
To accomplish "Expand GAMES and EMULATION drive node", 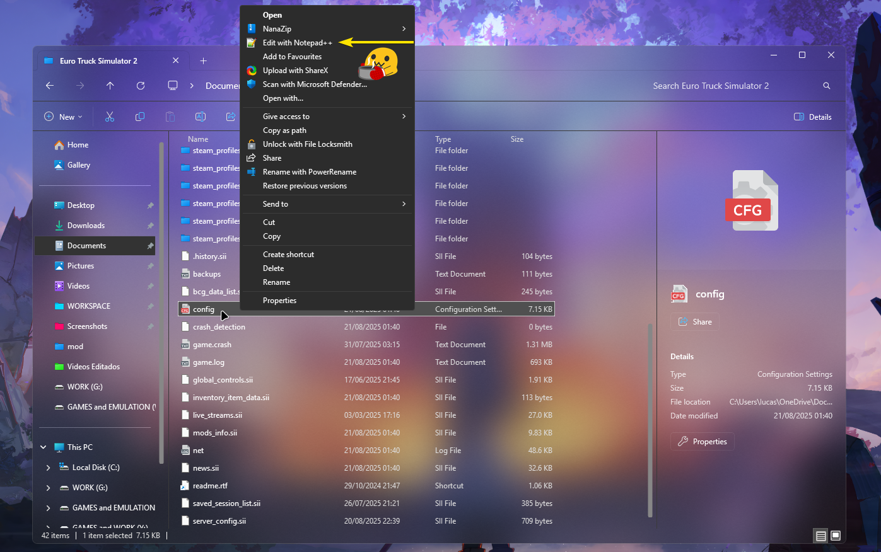I will (x=49, y=508).
